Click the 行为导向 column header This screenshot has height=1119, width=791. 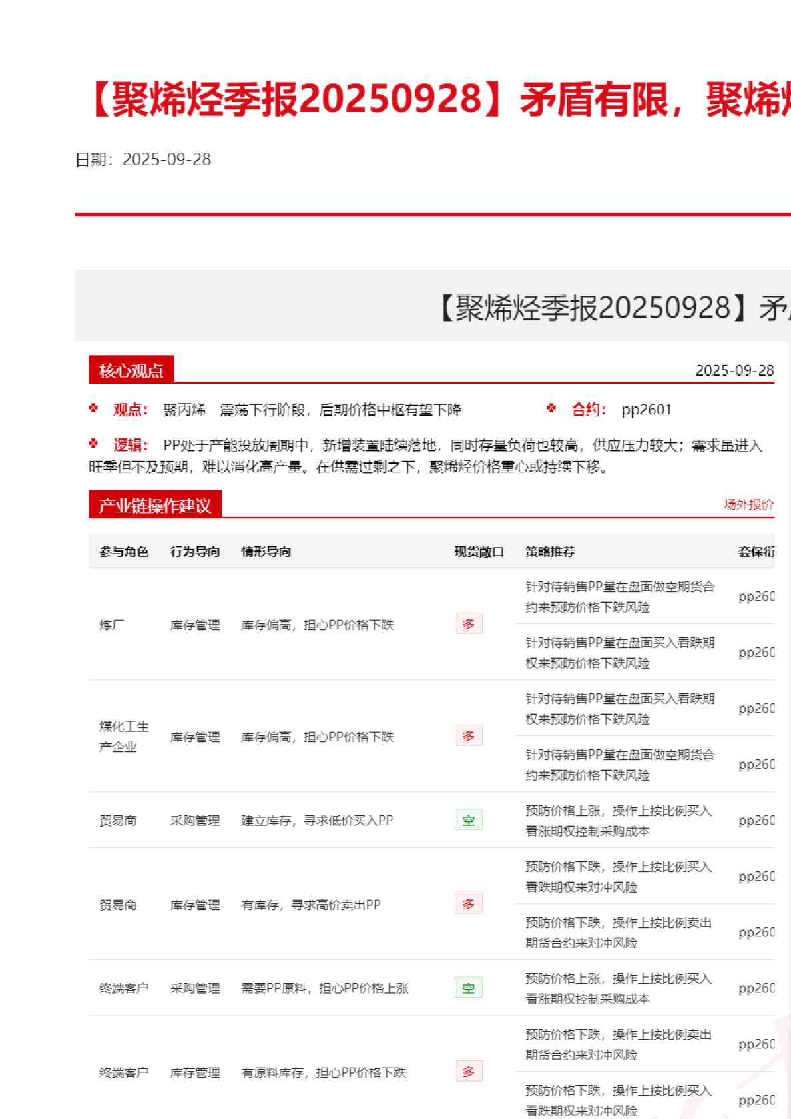195,552
